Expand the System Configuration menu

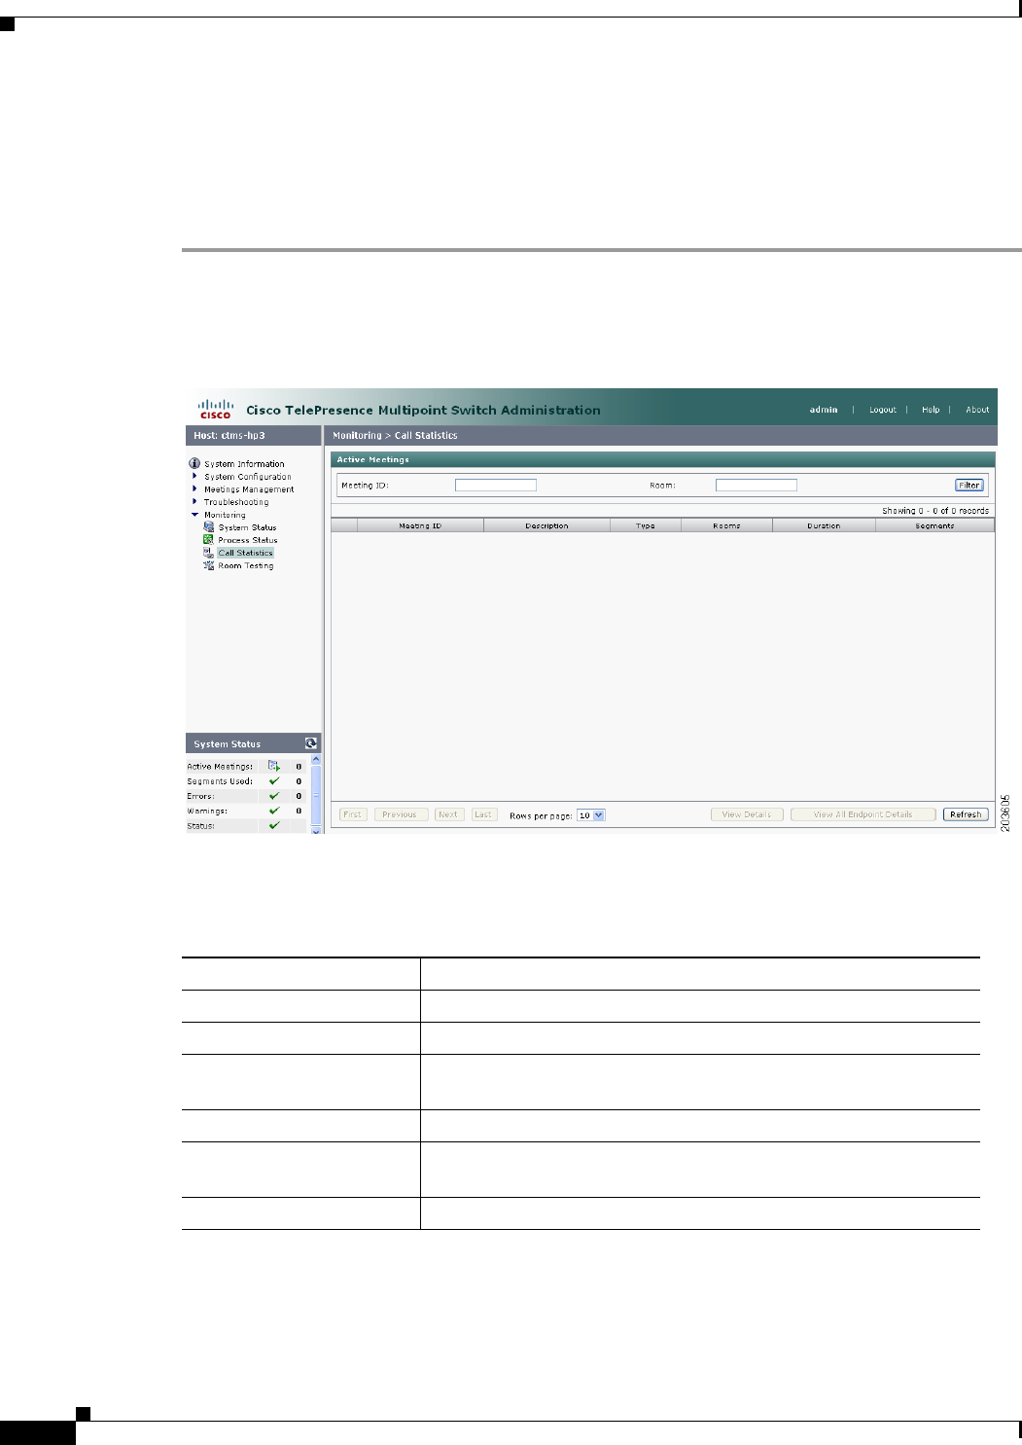[x=194, y=476]
